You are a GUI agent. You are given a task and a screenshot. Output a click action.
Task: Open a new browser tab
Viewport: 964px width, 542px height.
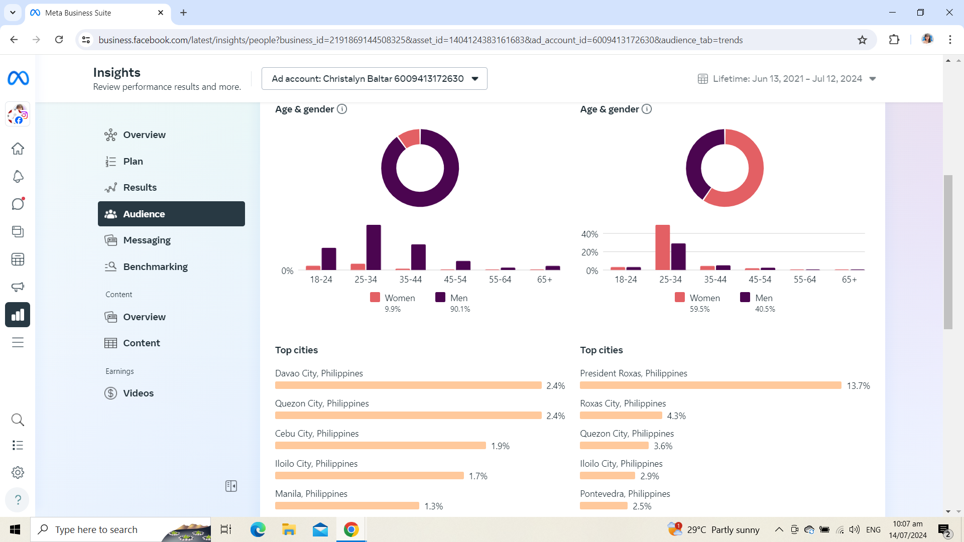click(x=183, y=13)
